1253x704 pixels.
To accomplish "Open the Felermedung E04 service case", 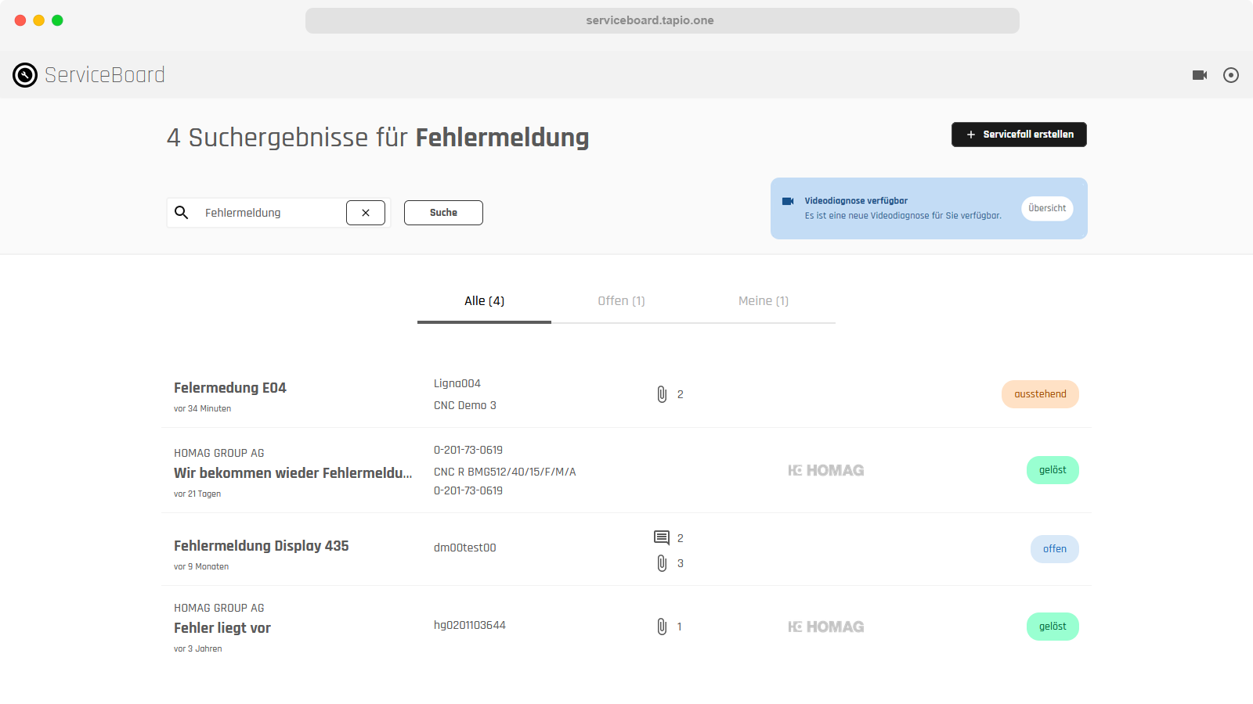I will pos(230,388).
